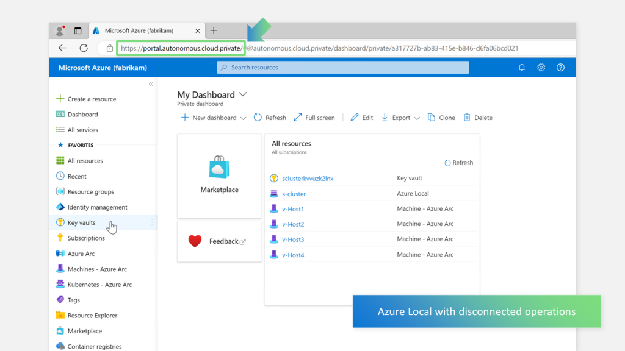This screenshot has width=625, height=351.
Task: Click the site lock icon in the address bar
Action: [110, 48]
